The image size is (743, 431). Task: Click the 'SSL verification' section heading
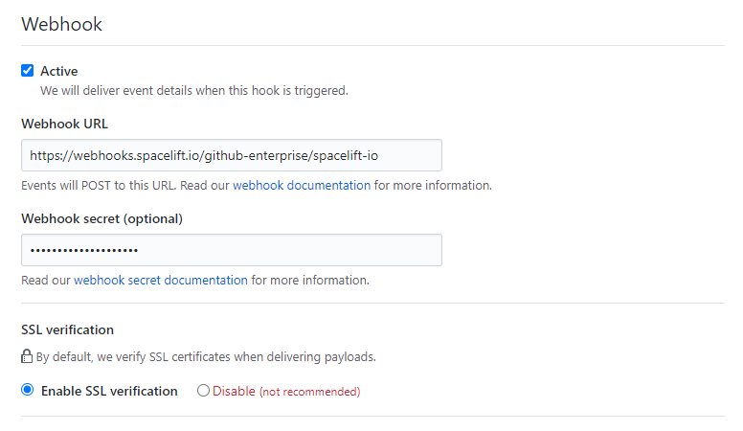coord(67,329)
